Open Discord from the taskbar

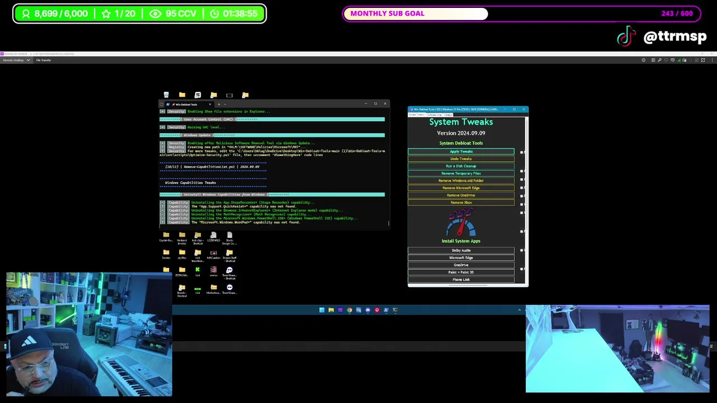[367, 310]
